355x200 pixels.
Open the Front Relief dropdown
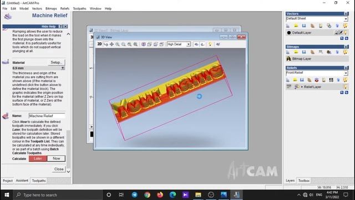[346, 73]
